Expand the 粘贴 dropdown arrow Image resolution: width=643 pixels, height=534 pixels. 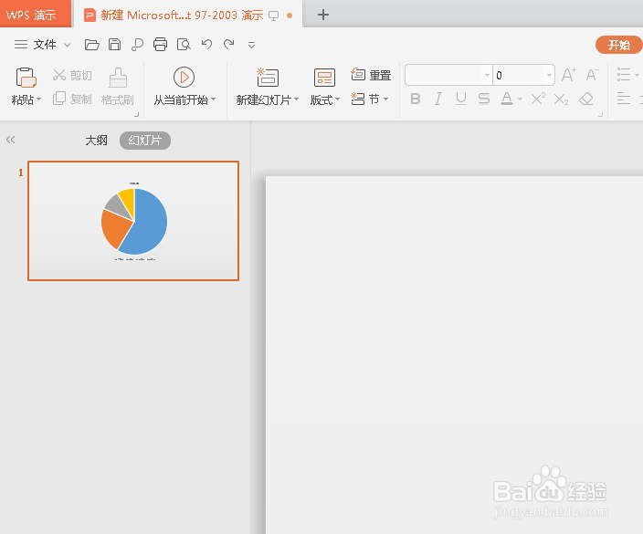pyautogui.click(x=39, y=99)
